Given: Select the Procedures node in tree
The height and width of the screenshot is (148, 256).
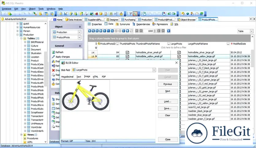Looking at the screenshot, I should click(32, 139).
